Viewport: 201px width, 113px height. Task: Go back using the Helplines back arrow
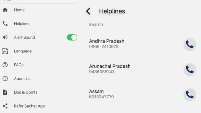[x=88, y=11]
